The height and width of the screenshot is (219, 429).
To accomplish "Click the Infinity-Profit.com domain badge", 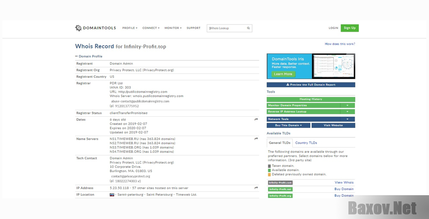I will tap(280, 183).
